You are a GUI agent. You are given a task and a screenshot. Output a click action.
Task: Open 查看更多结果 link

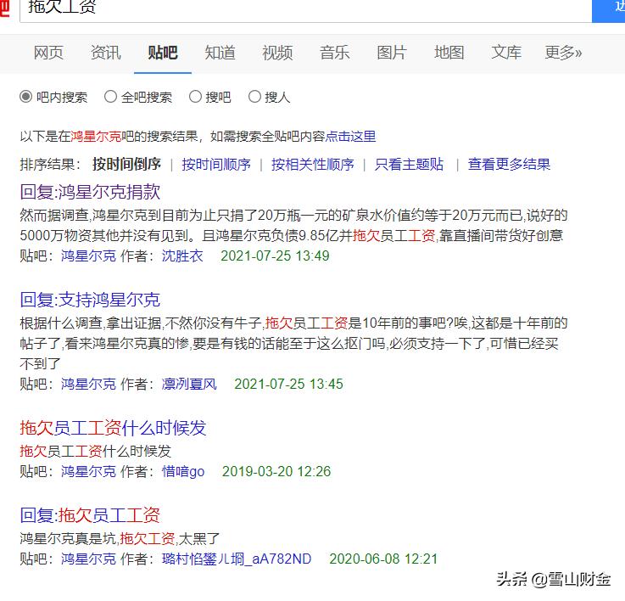[x=509, y=164]
